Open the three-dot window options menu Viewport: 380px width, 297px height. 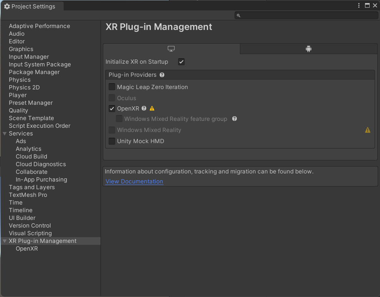(x=359, y=5)
